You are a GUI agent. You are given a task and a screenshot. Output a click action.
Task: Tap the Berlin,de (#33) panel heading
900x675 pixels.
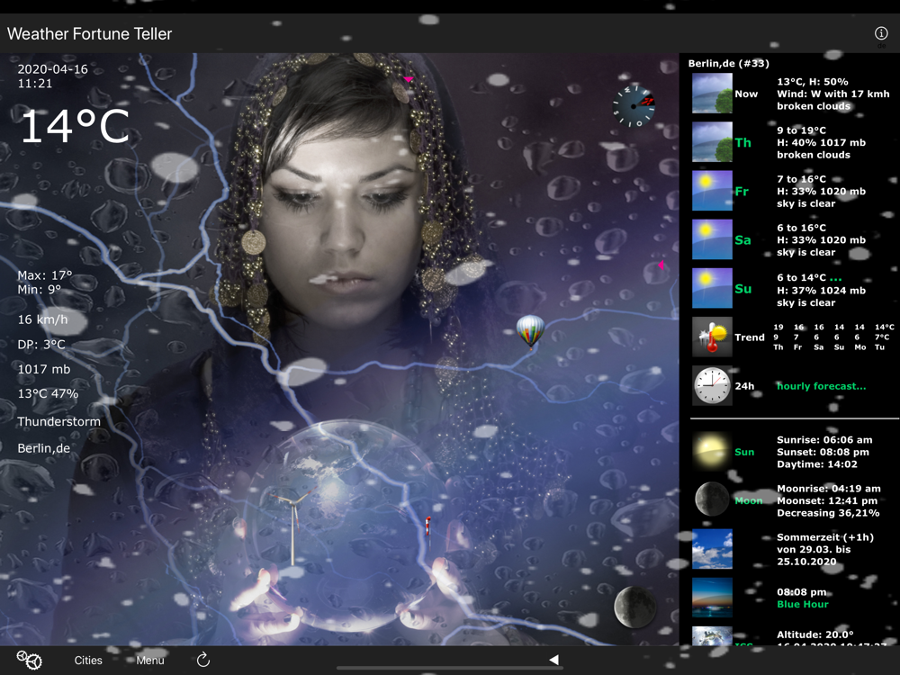[x=729, y=63]
